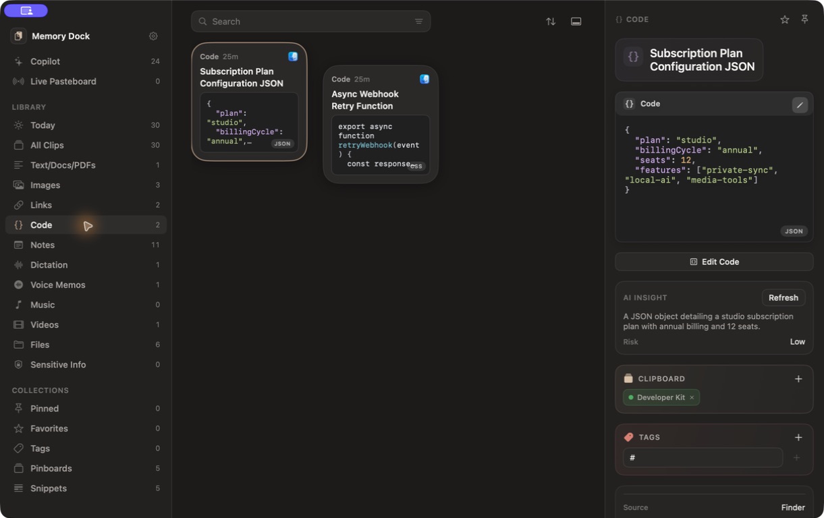
Task: Click Edit Code button
Action: pos(714,262)
